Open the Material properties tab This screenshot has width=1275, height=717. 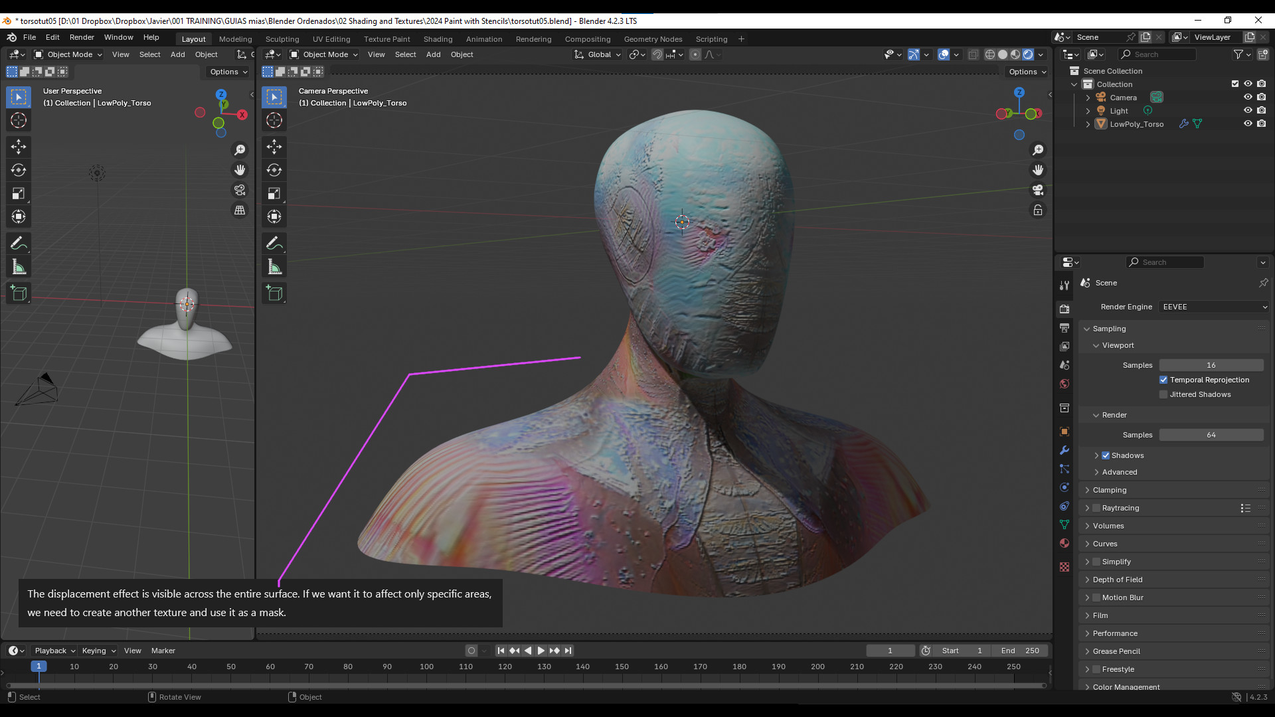[1064, 543]
